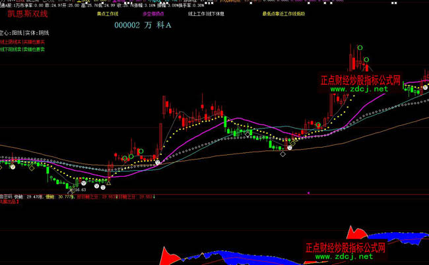The height and width of the screenshot is (265, 429).
Task: Click the smiley face marker at far left
Action: point(13,166)
